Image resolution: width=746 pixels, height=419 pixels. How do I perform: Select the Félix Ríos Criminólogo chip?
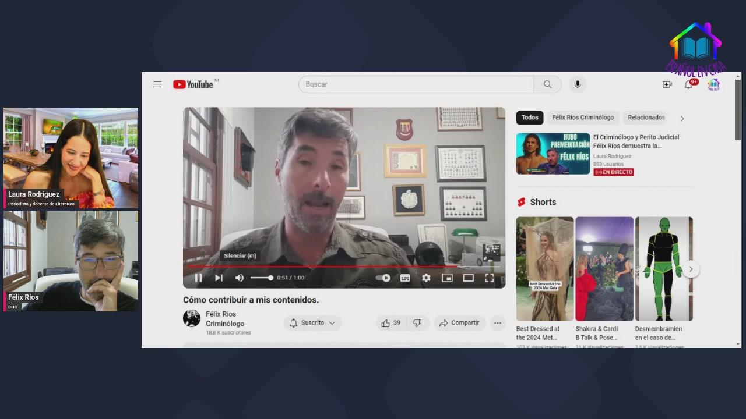tap(583, 118)
